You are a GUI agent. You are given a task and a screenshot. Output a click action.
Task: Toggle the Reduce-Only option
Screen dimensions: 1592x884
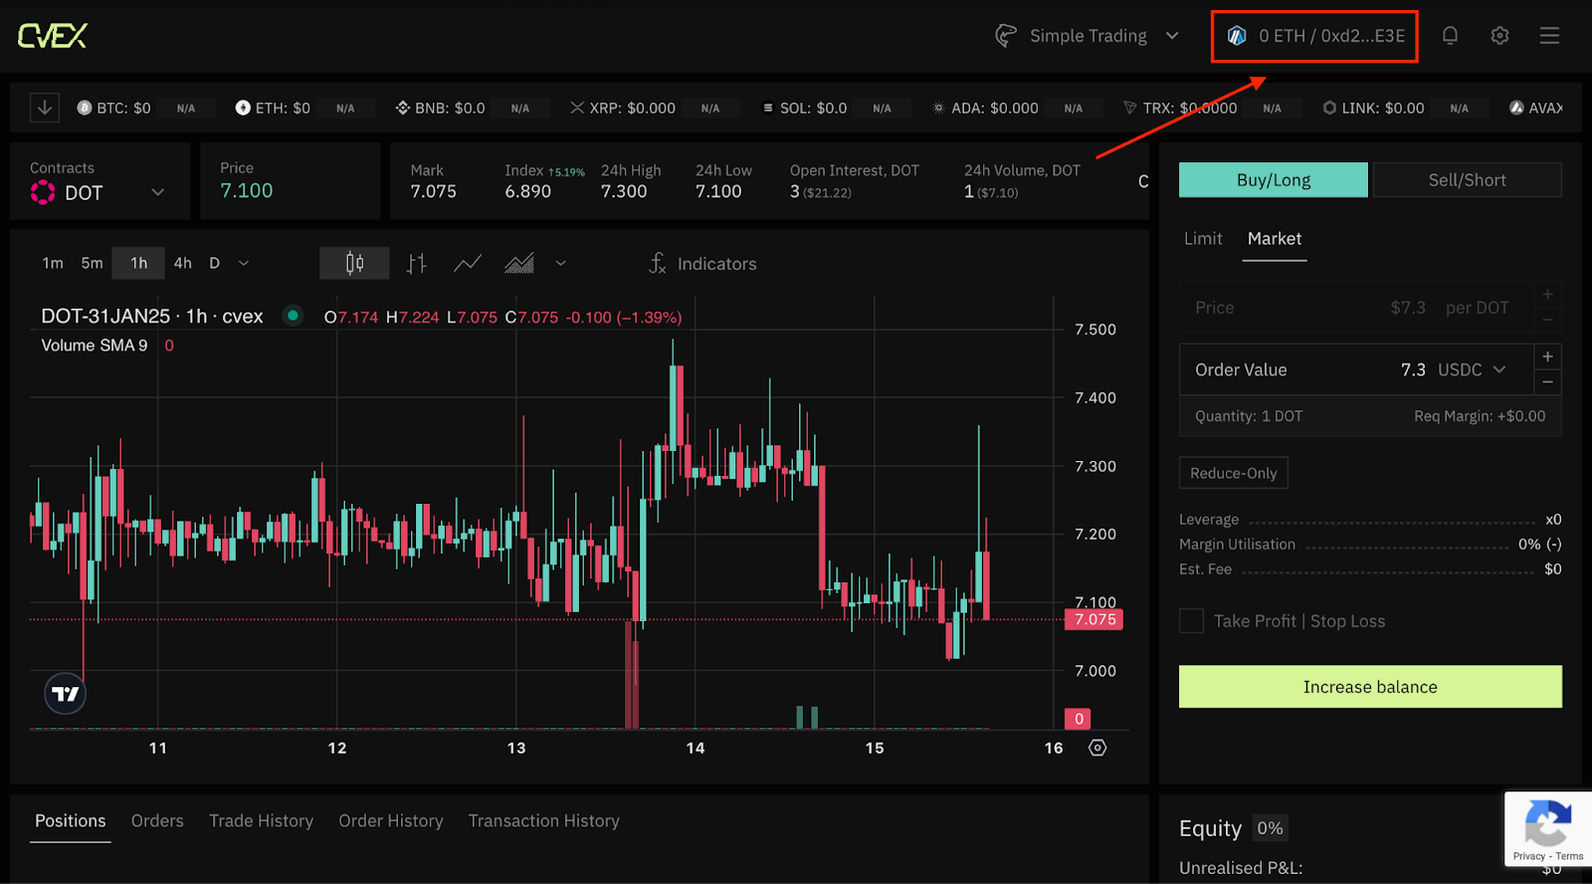pos(1233,473)
